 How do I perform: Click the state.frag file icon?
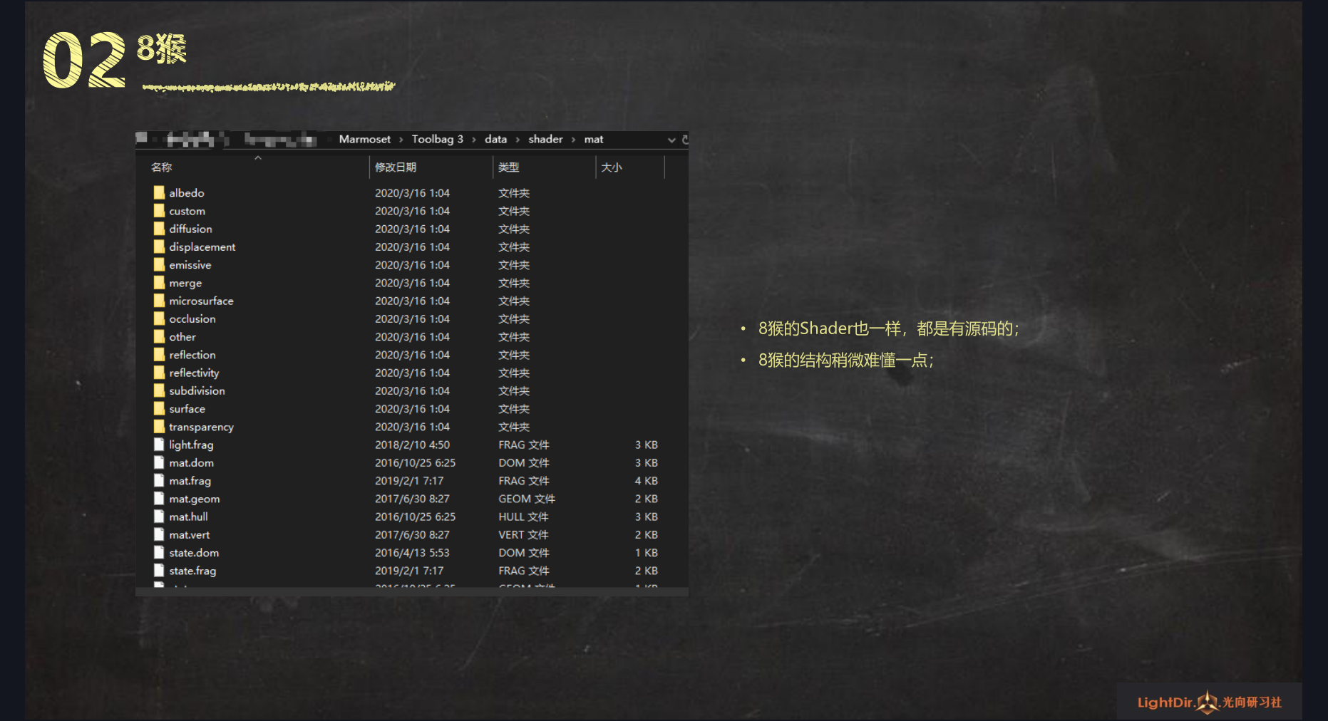[159, 570]
